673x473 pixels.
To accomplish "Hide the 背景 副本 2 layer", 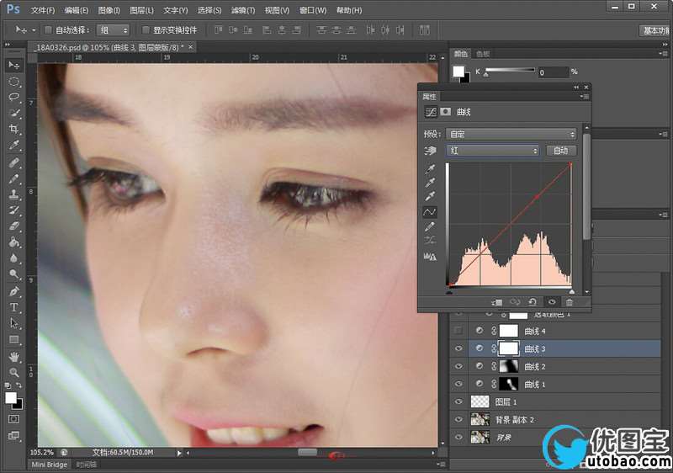I will point(458,419).
